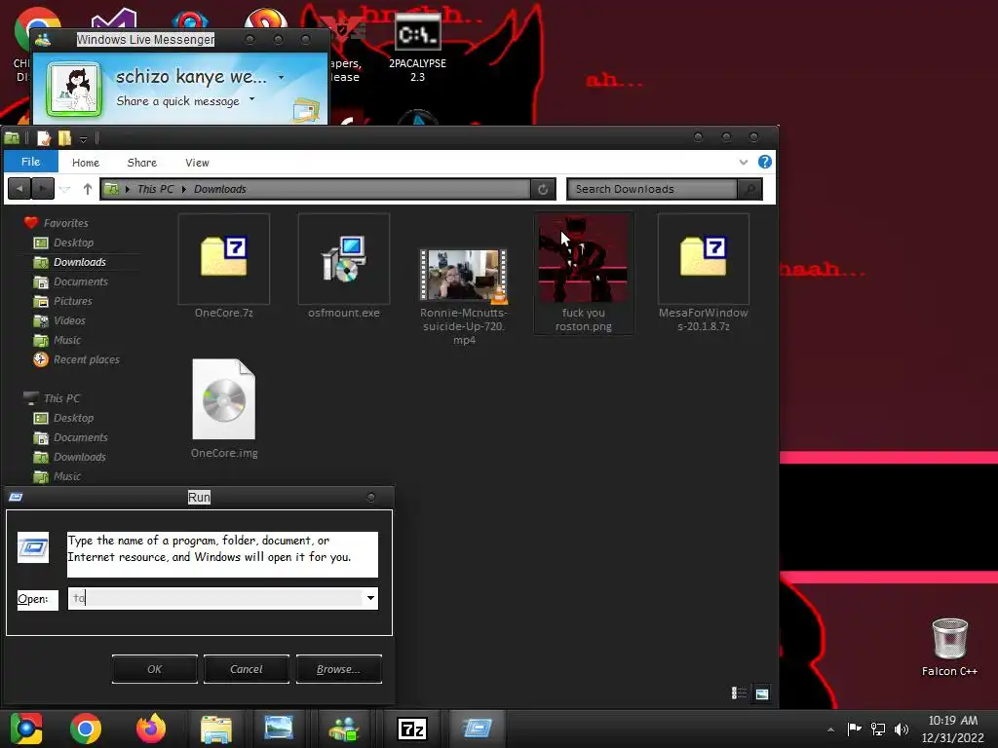Open the View ribbon tab
The width and height of the screenshot is (998, 748).
197,163
